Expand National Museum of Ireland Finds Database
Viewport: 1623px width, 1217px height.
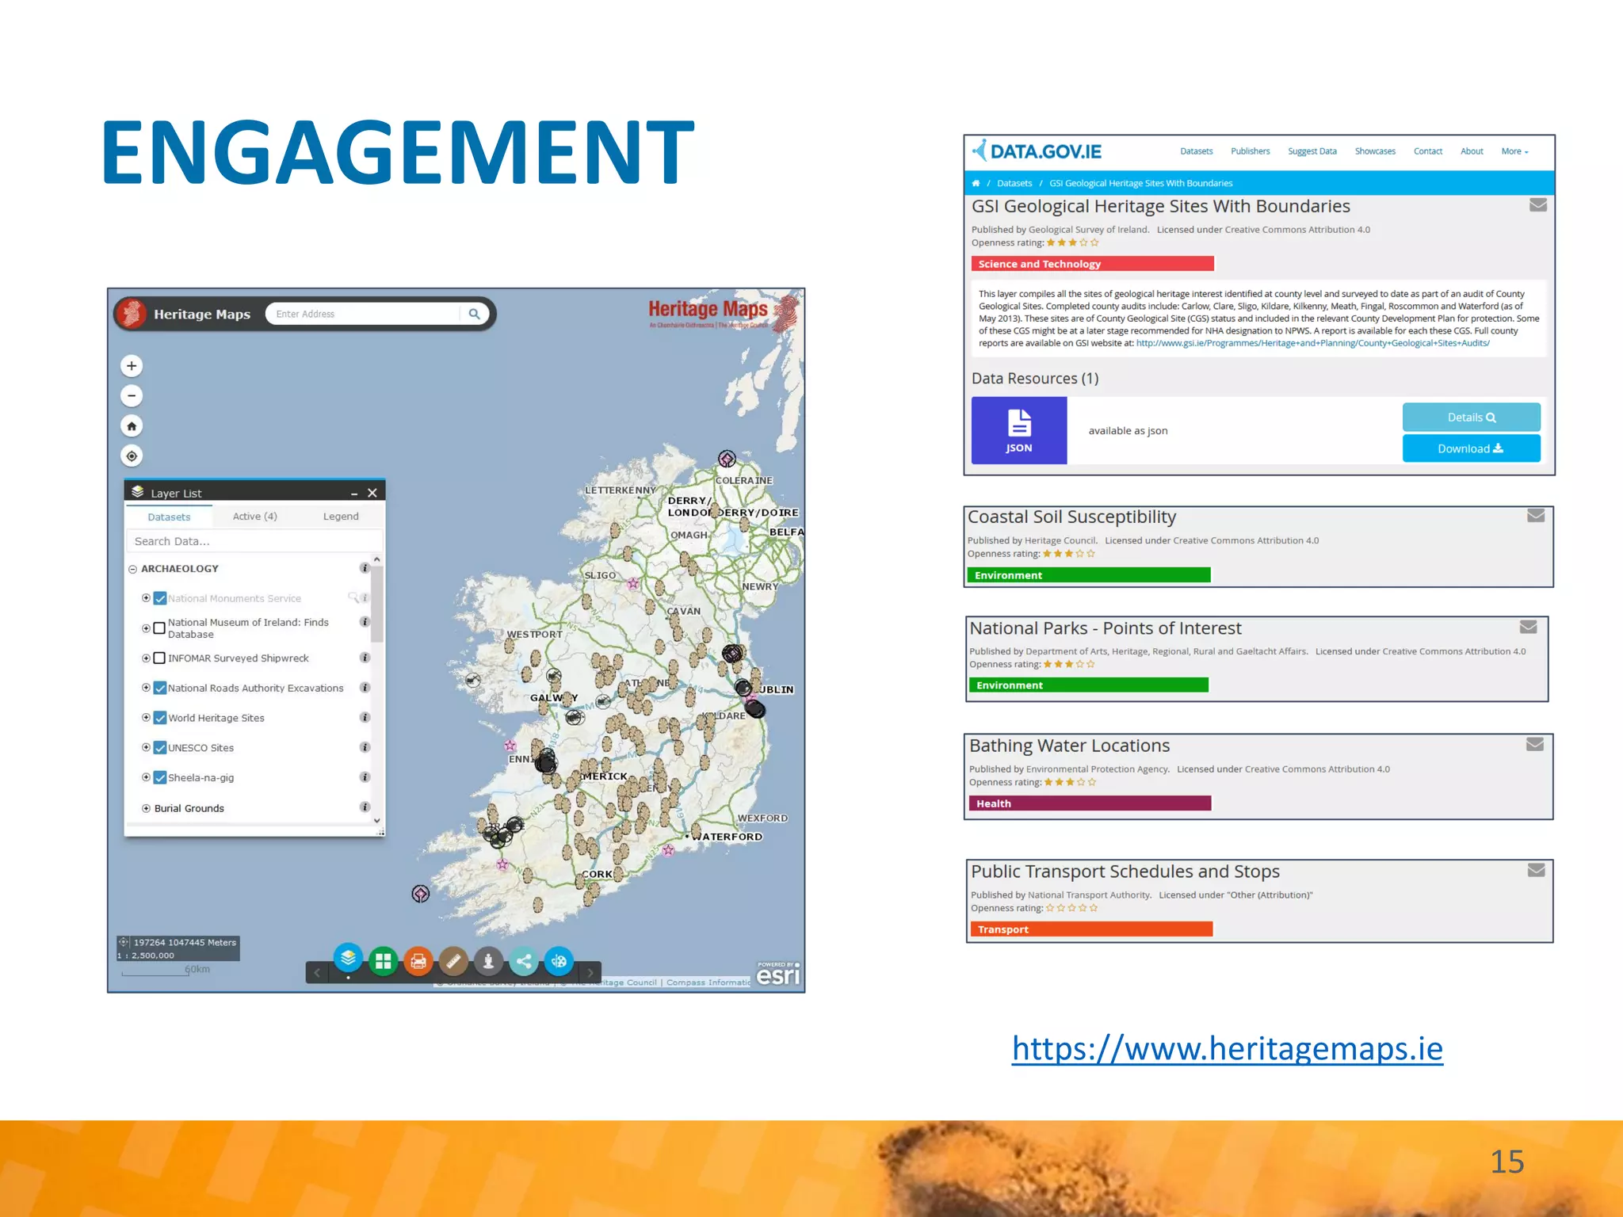coord(146,628)
